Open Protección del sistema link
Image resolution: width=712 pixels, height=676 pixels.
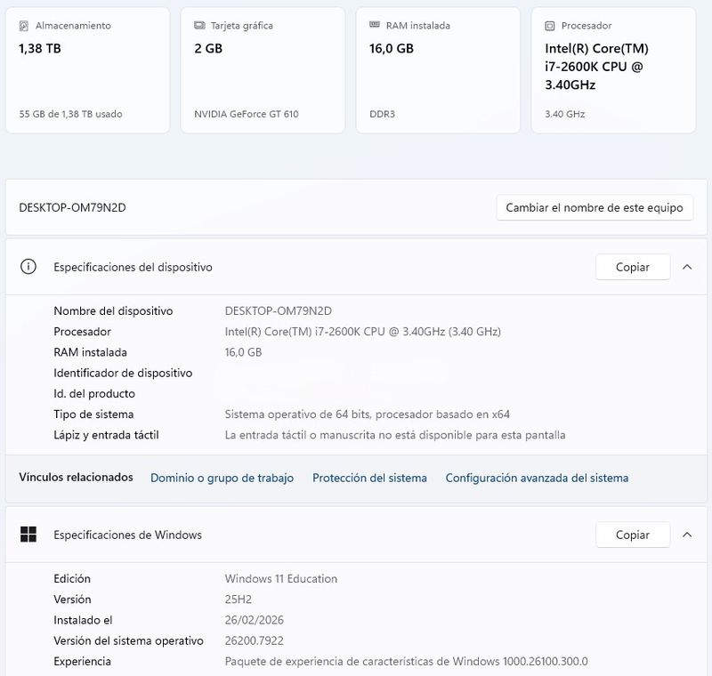tap(369, 478)
